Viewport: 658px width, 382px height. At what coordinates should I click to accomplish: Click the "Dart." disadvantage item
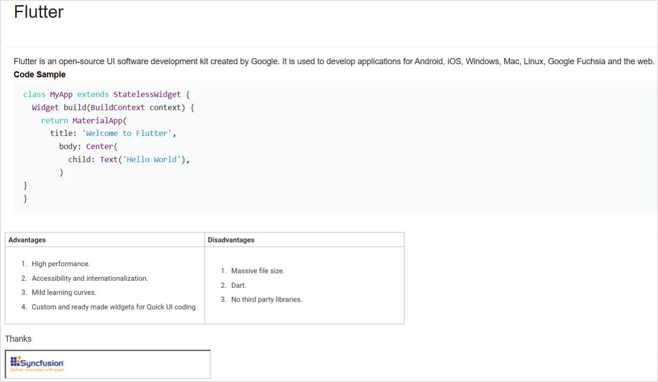point(238,286)
